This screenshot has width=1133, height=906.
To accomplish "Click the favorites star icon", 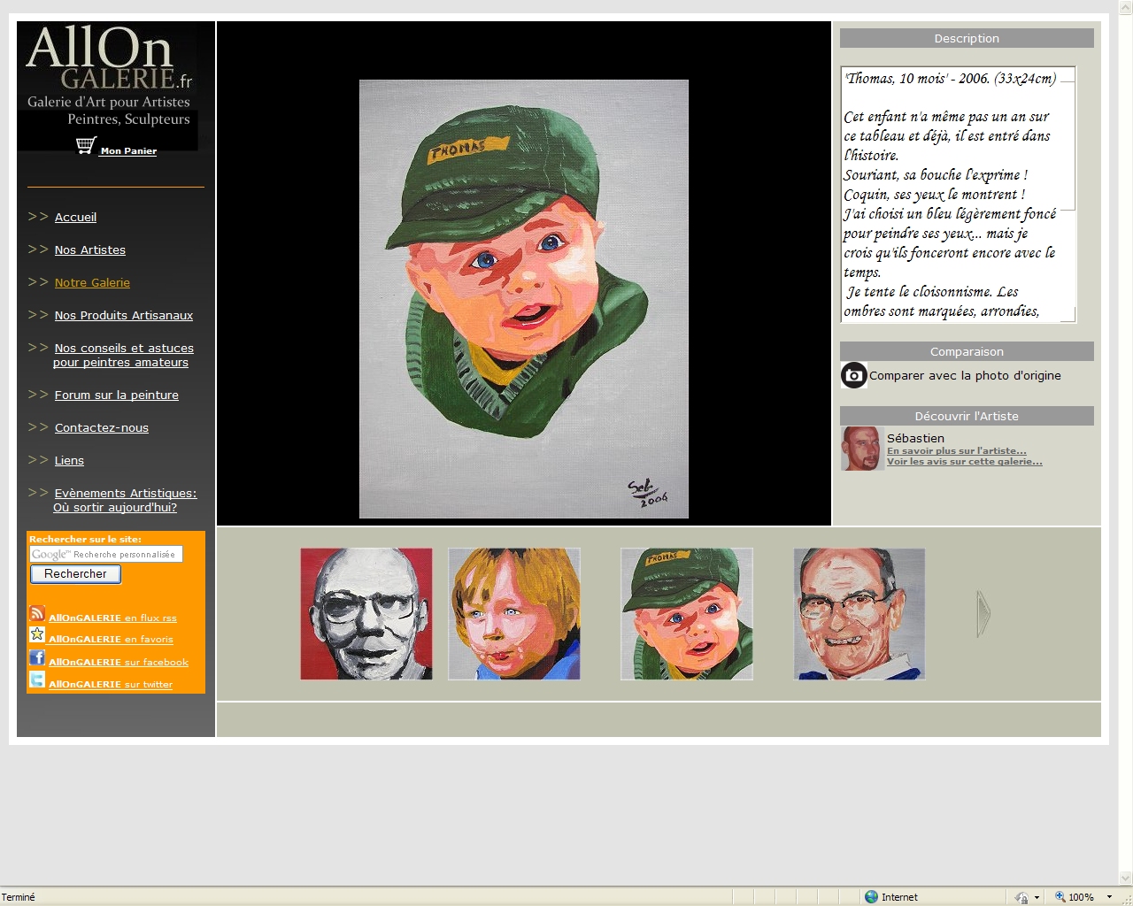I will click(x=37, y=634).
